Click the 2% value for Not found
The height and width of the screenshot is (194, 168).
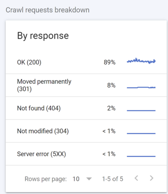coord(111,108)
